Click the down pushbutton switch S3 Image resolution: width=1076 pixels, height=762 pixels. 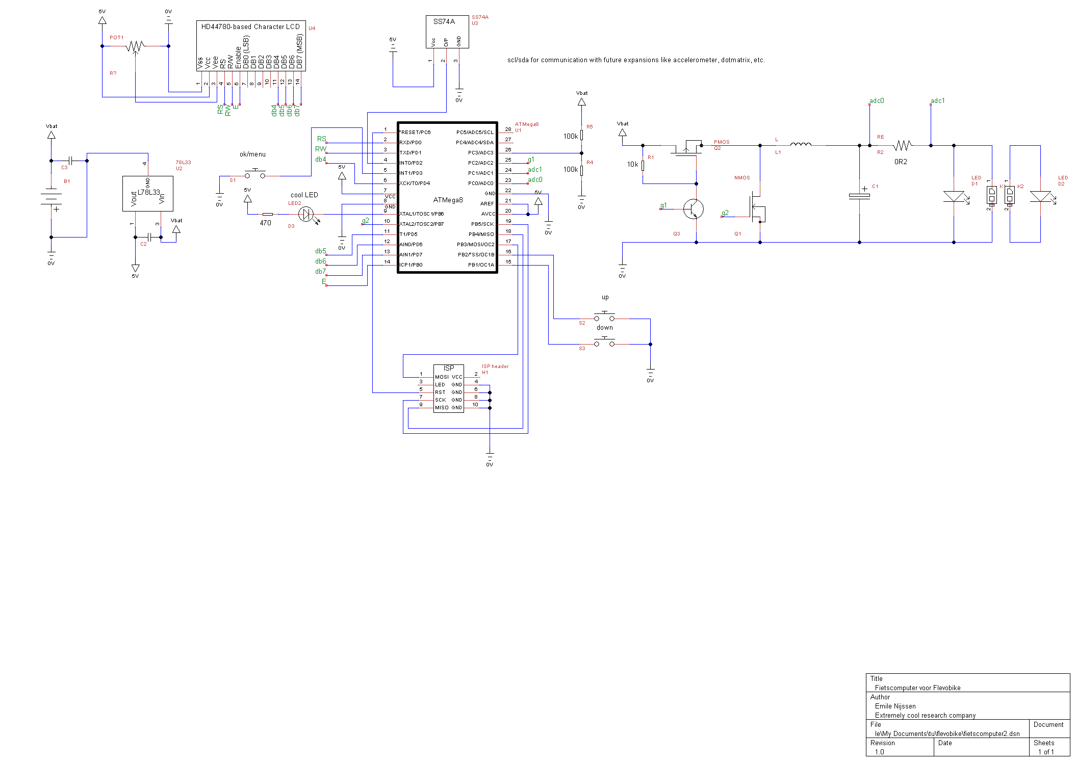click(604, 343)
